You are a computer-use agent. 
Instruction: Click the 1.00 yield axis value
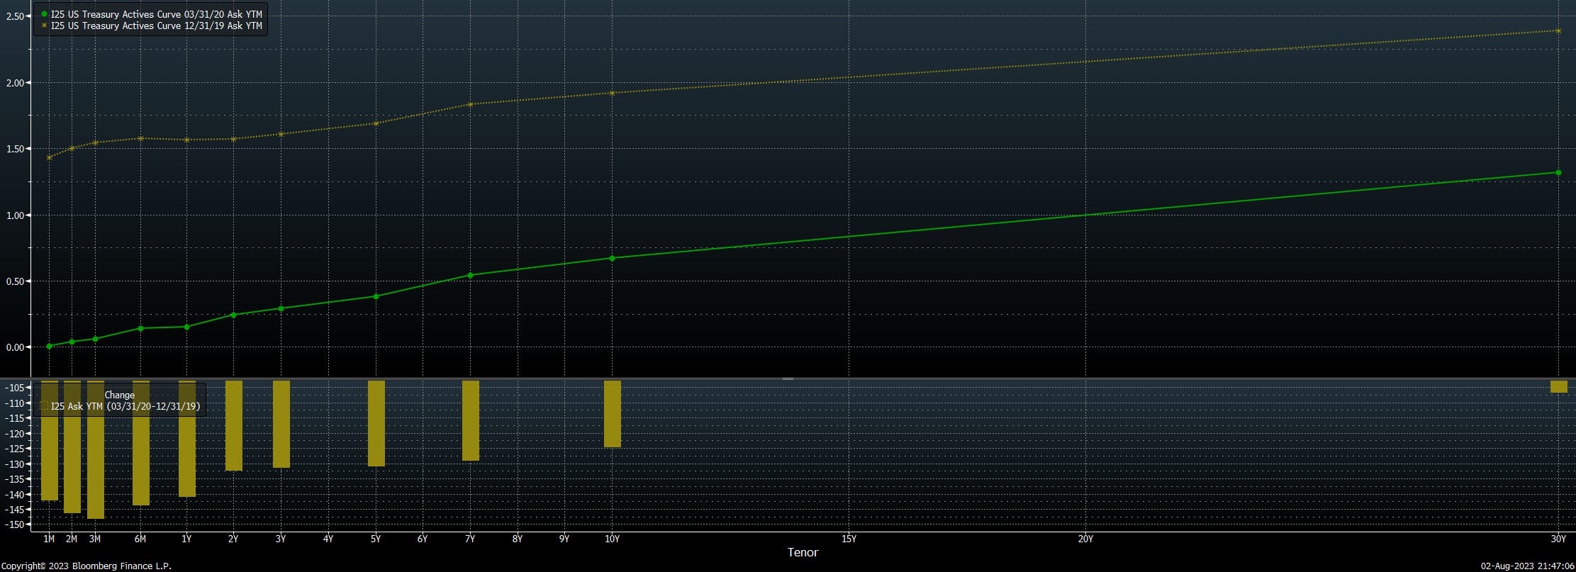[x=15, y=215]
